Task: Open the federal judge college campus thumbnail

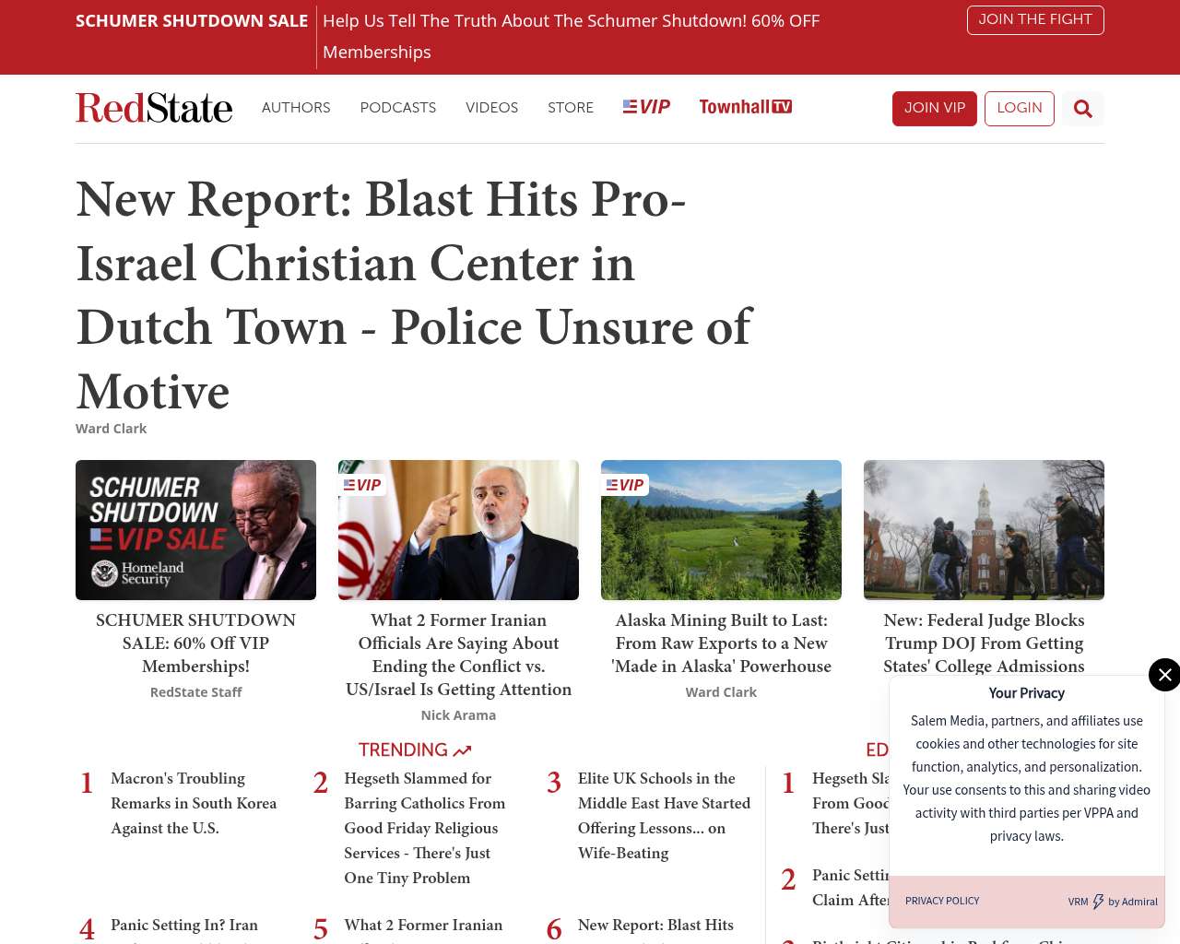Action: (984, 530)
